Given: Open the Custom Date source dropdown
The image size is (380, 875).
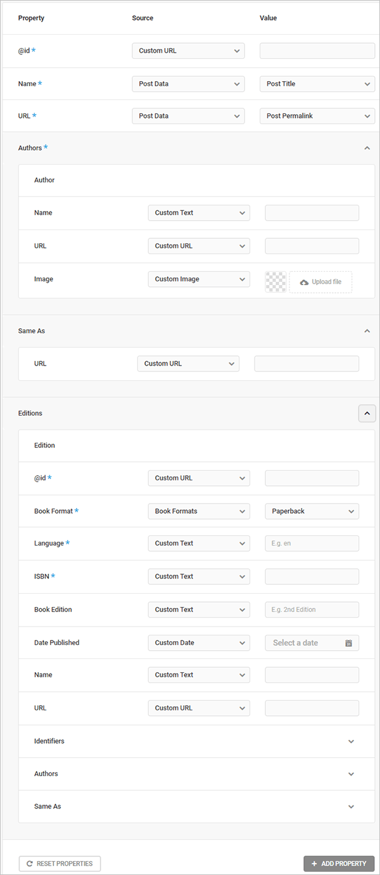Looking at the screenshot, I should point(199,642).
